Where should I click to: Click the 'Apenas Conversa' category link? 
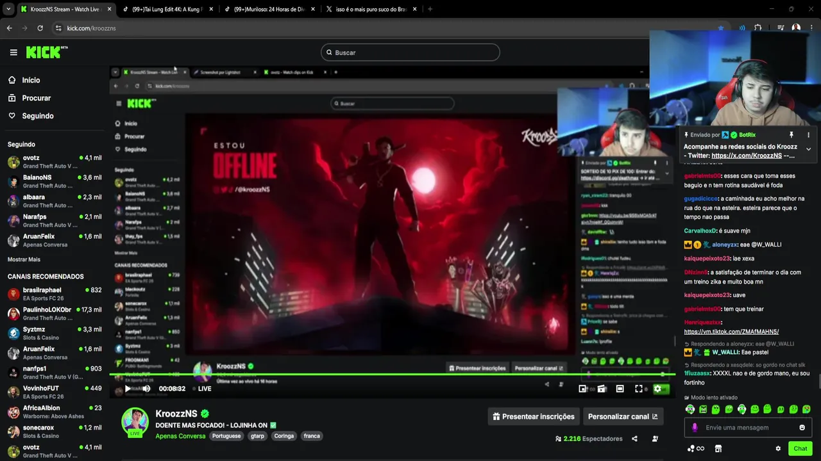point(180,436)
